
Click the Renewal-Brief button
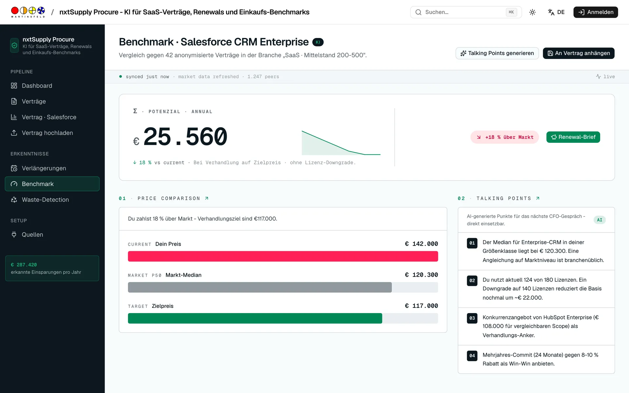click(573, 137)
